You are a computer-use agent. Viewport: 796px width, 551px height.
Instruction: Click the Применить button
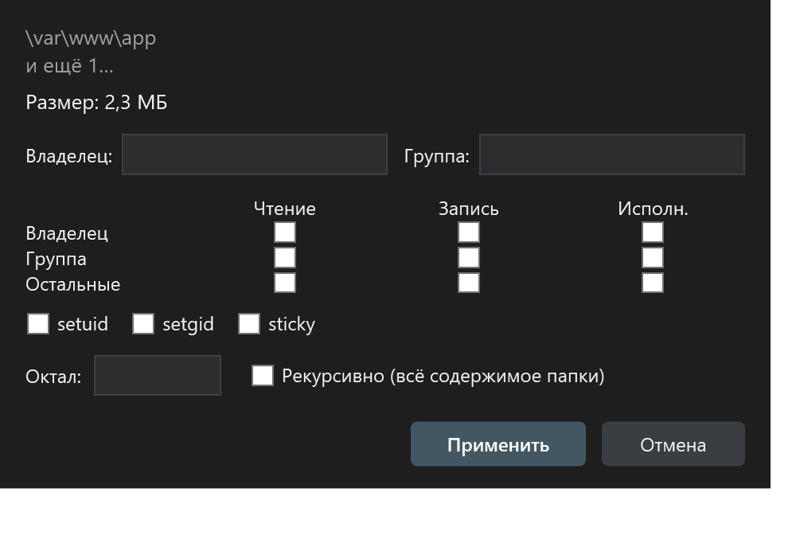coord(498,444)
